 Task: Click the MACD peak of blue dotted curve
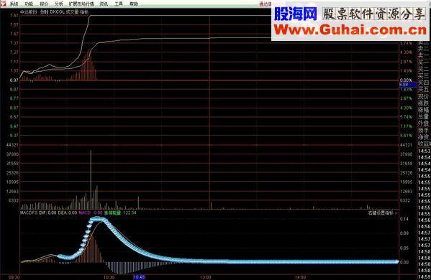(98, 219)
